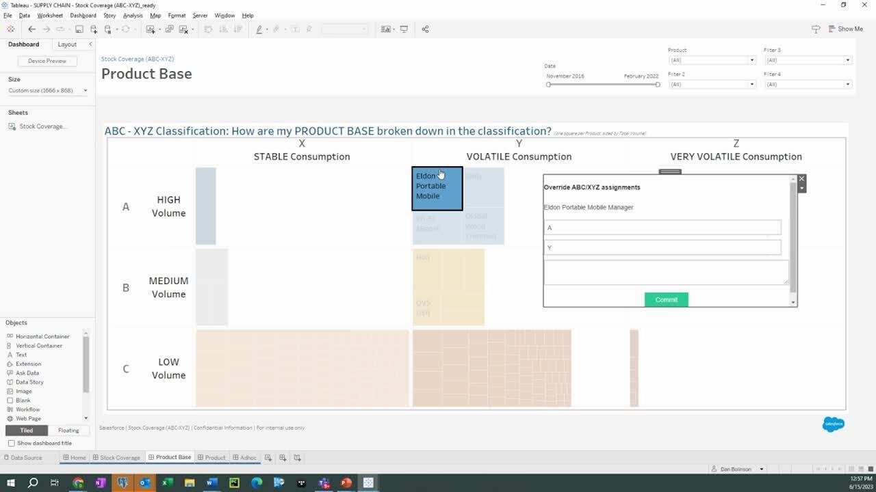Click the pause auto updates icon
The image size is (876, 492).
108,29
